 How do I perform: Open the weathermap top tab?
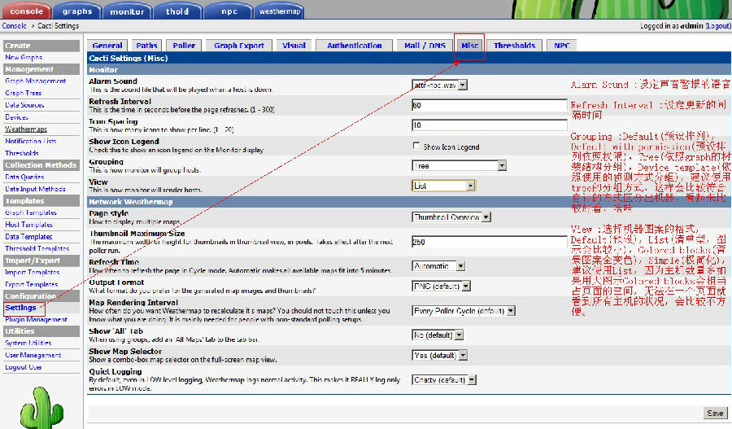click(x=280, y=11)
